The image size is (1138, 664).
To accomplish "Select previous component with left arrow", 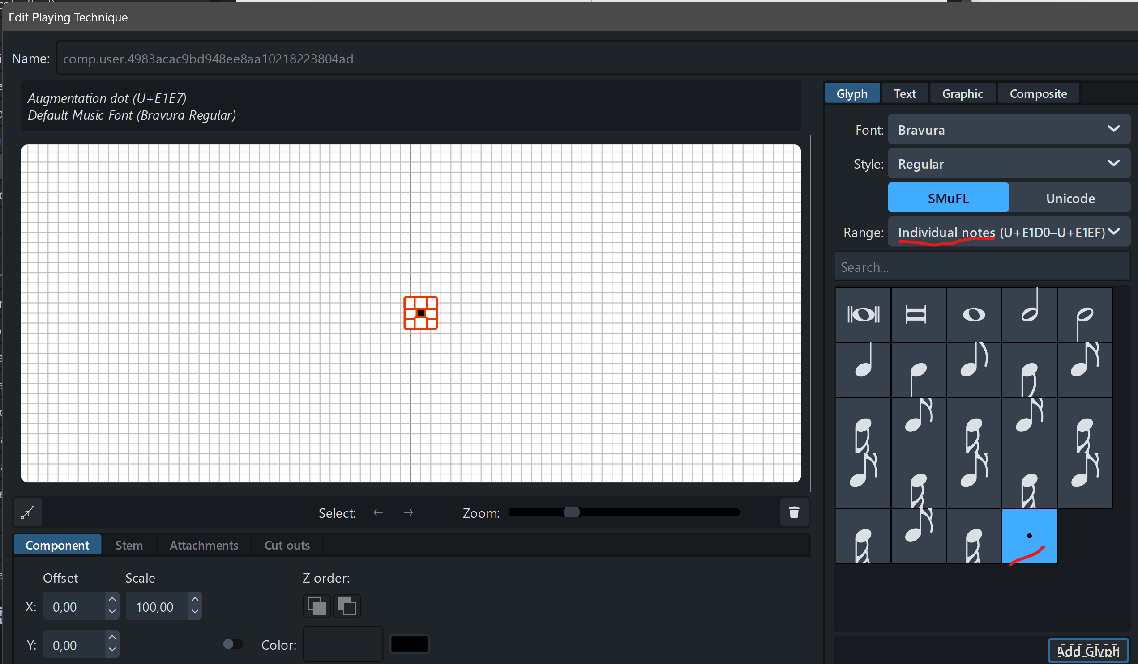I will click(x=378, y=512).
